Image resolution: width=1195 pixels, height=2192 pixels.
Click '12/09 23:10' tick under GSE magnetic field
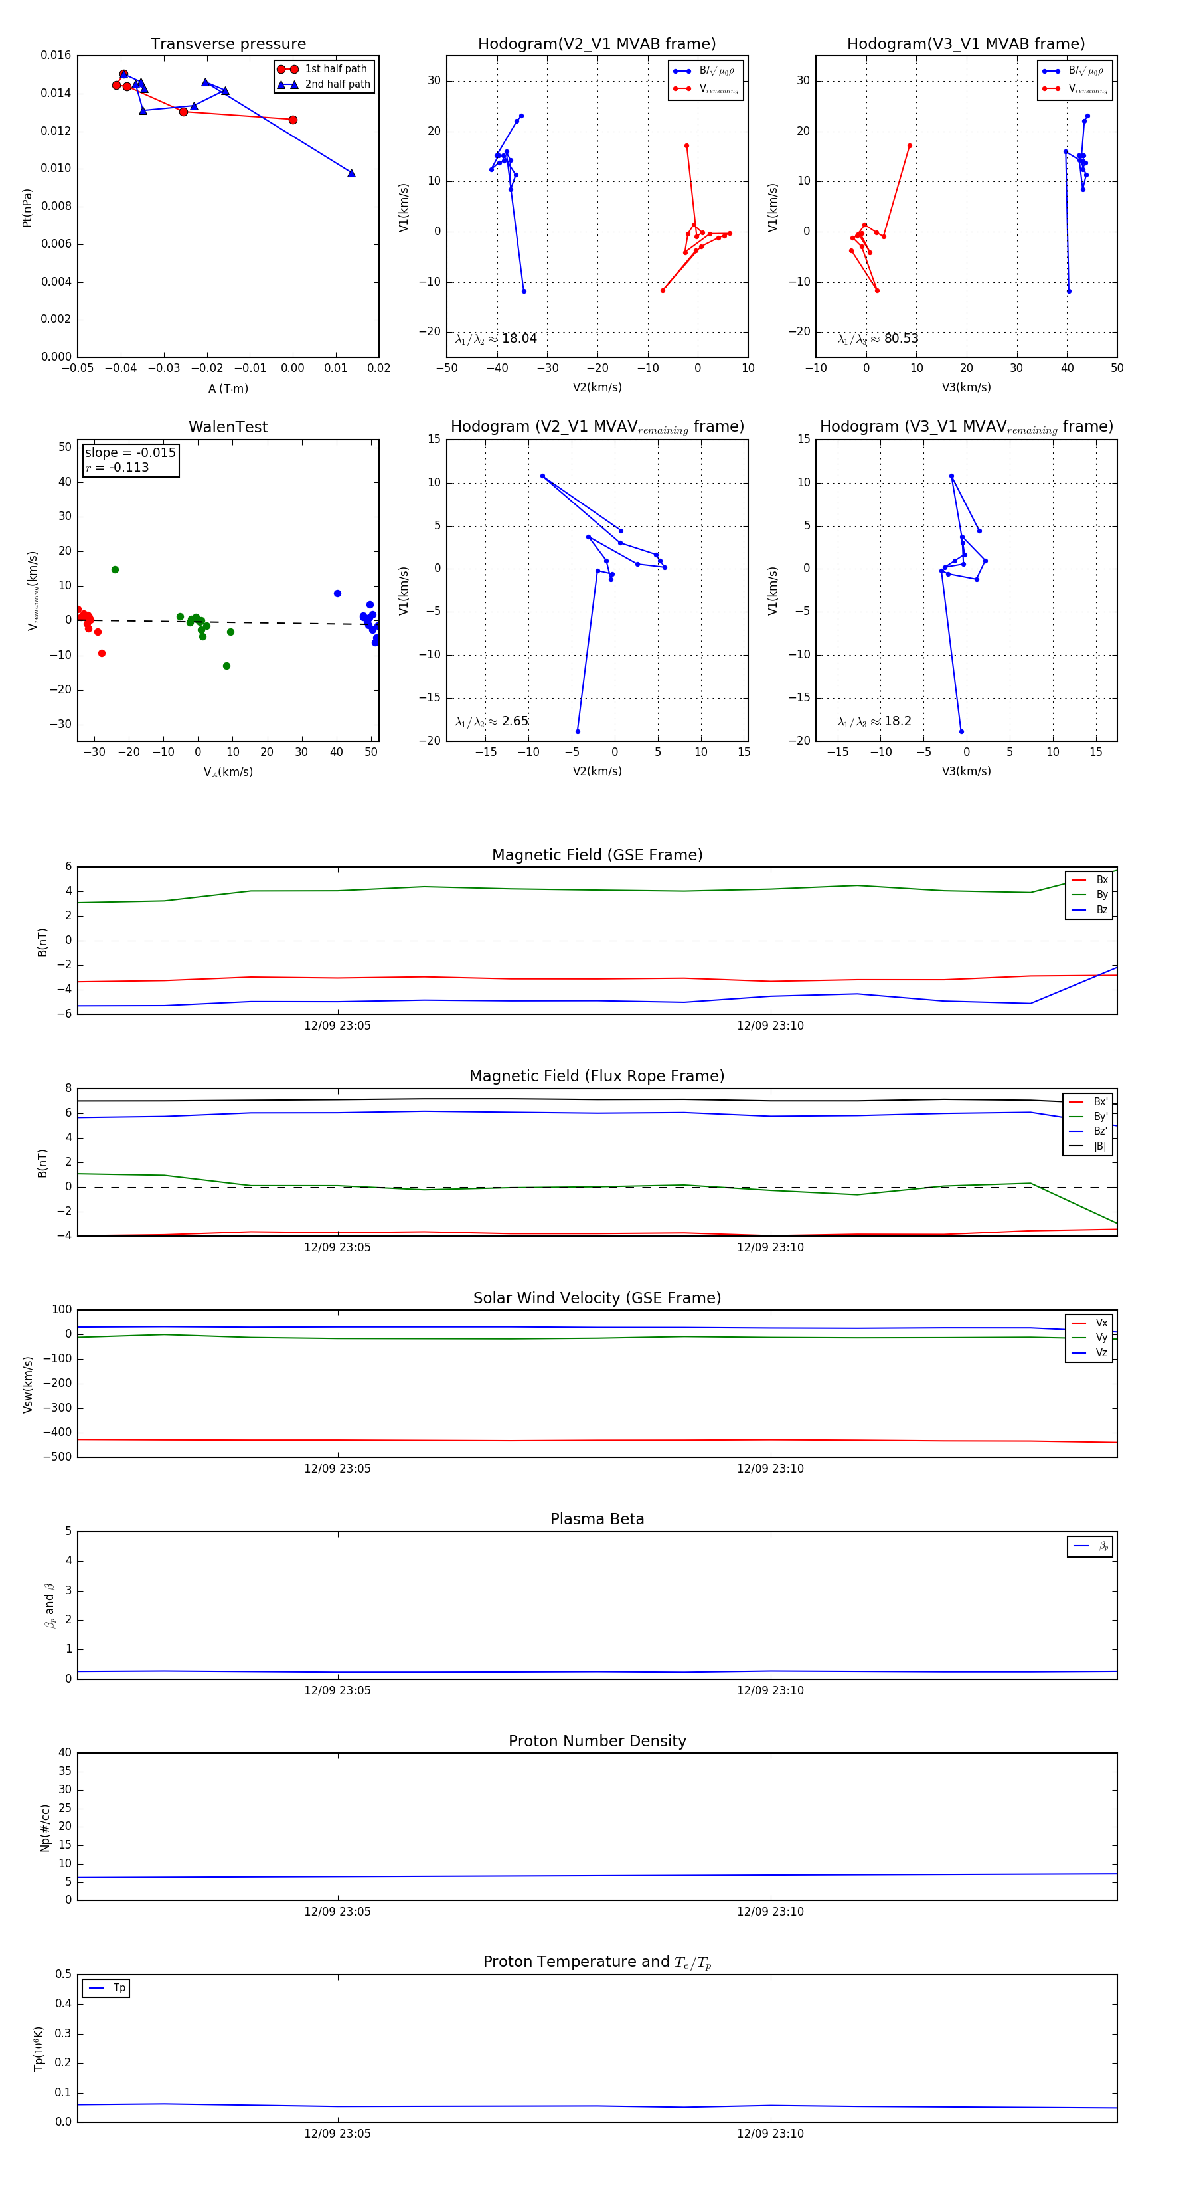(x=769, y=1026)
